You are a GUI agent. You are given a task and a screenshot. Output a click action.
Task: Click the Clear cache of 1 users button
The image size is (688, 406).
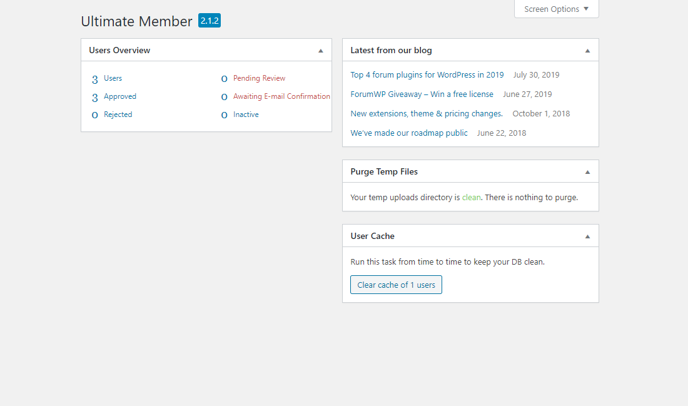(396, 285)
